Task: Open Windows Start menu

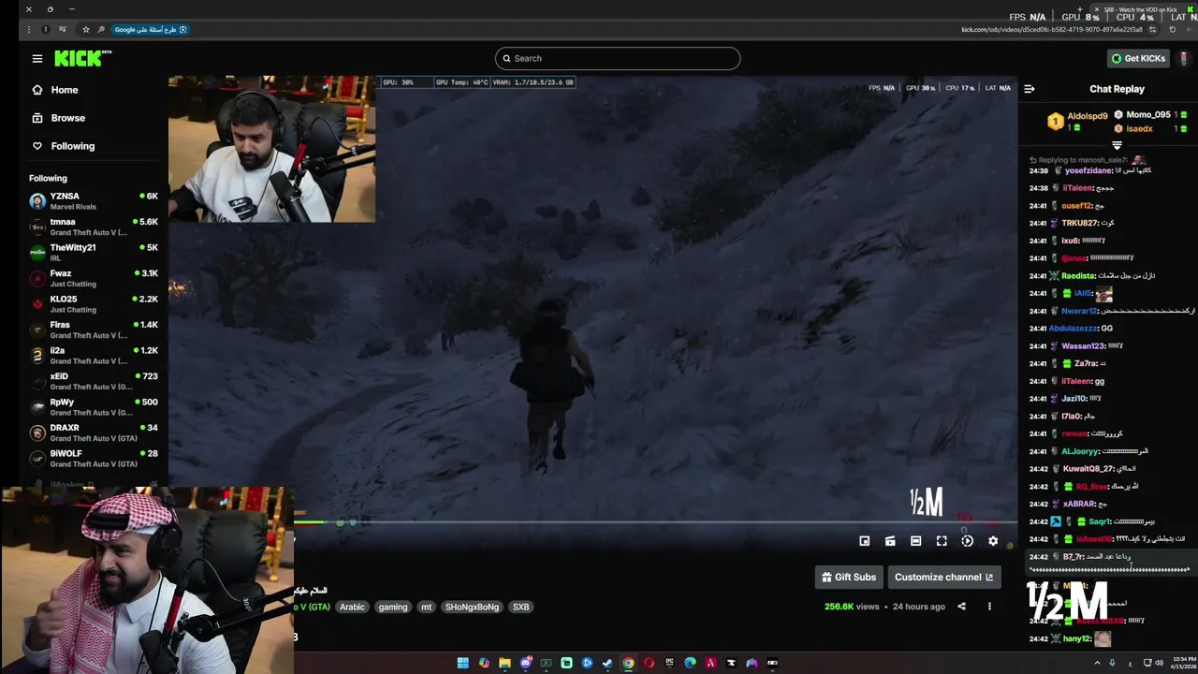Action: coord(462,663)
